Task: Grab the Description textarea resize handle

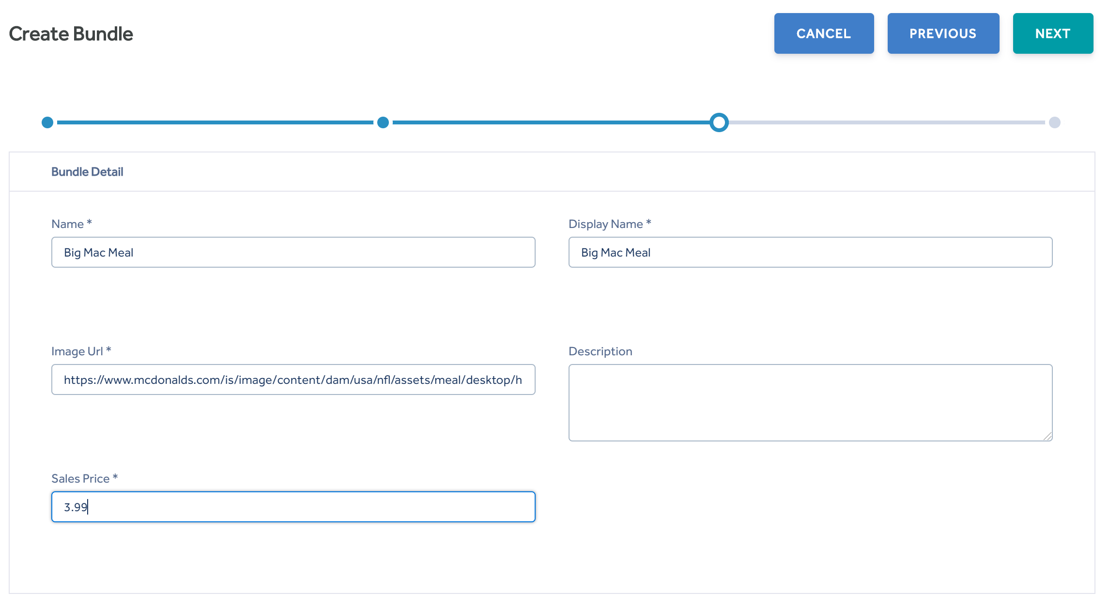Action: pyautogui.click(x=1047, y=436)
